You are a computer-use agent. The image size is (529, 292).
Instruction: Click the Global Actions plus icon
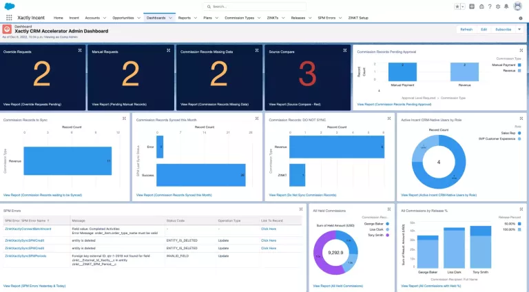coord(472,6)
